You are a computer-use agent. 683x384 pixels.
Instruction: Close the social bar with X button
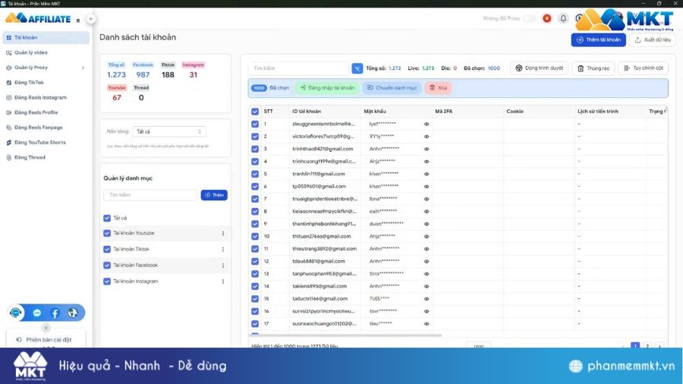click(46, 329)
